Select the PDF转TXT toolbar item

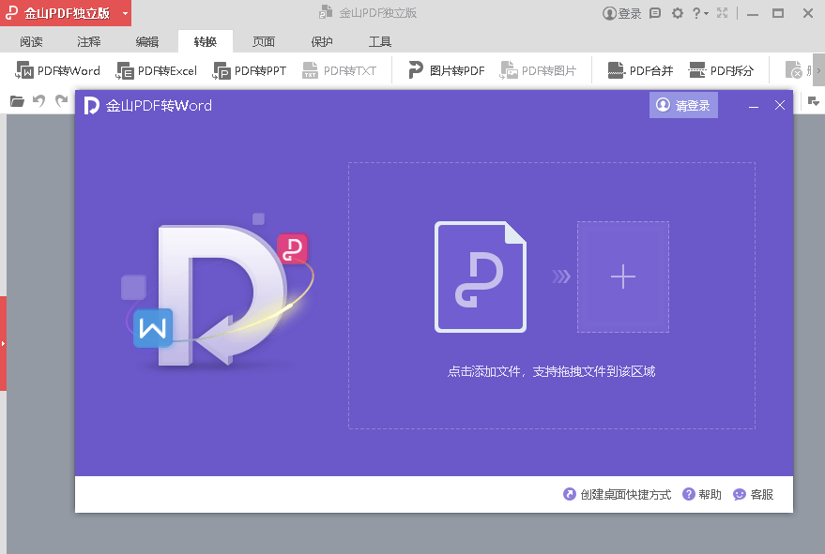click(x=340, y=70)
